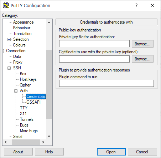
Task: Open the Tunnels settings
Action: pyautogui.click(x=27, y=119)
